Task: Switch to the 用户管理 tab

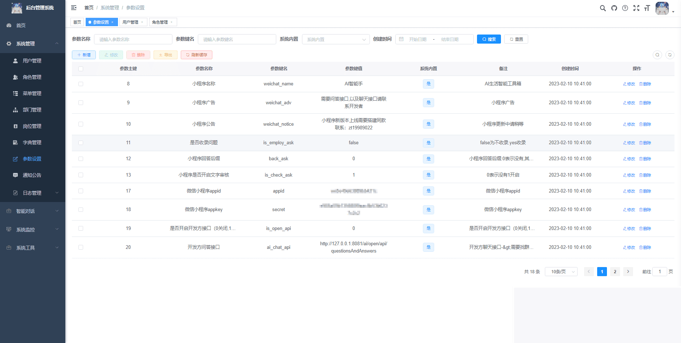Action: pos(131,22)
